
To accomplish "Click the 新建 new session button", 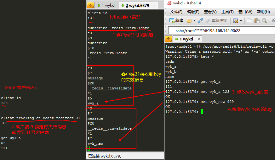I will (176, 21).
